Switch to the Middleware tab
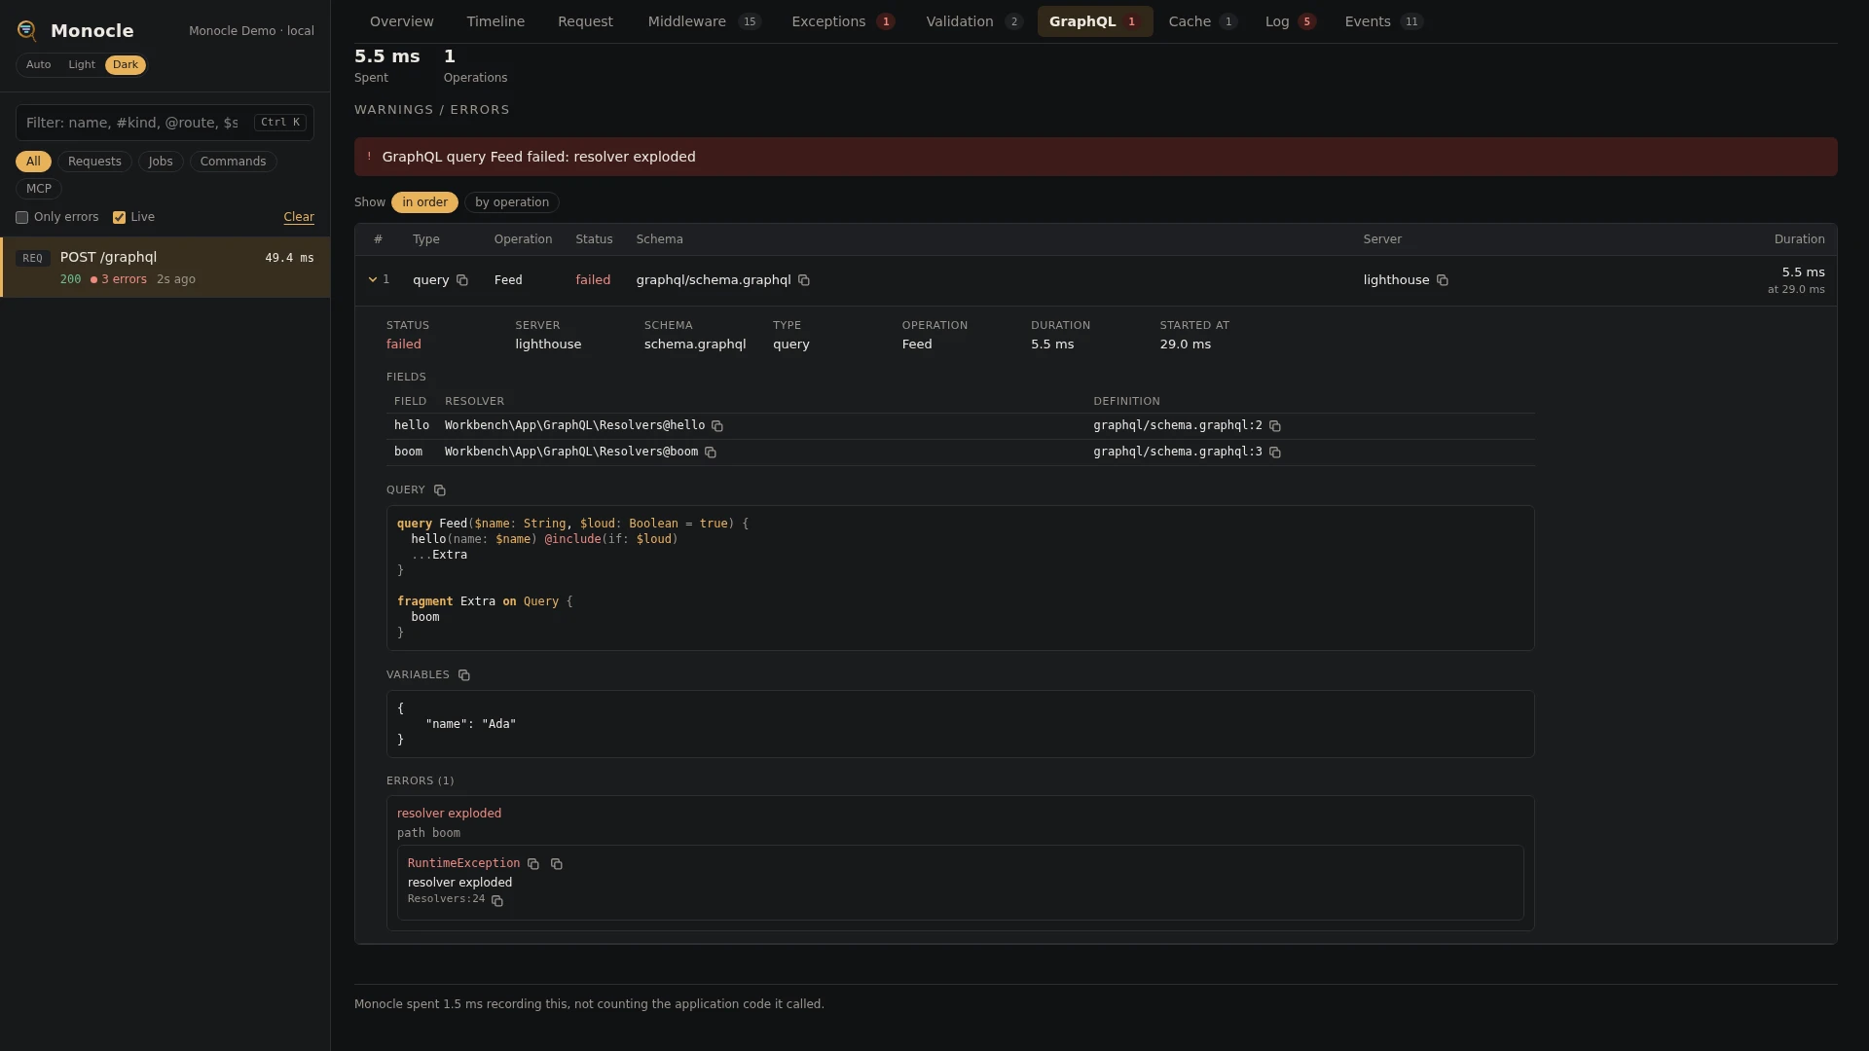 click(x=704, y=21)
